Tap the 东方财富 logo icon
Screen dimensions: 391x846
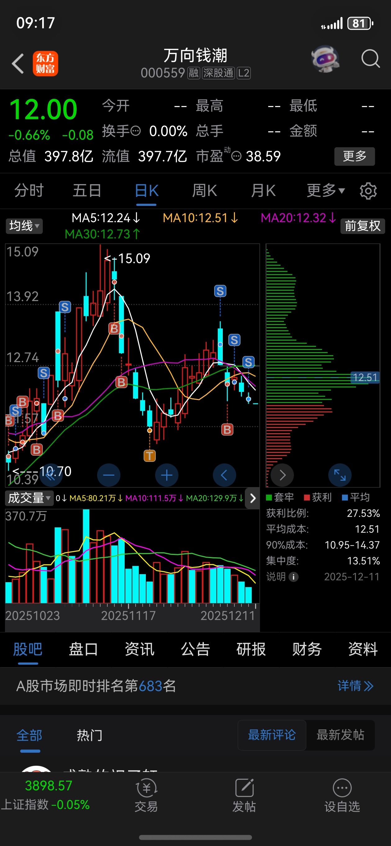[x=45, y=63]
